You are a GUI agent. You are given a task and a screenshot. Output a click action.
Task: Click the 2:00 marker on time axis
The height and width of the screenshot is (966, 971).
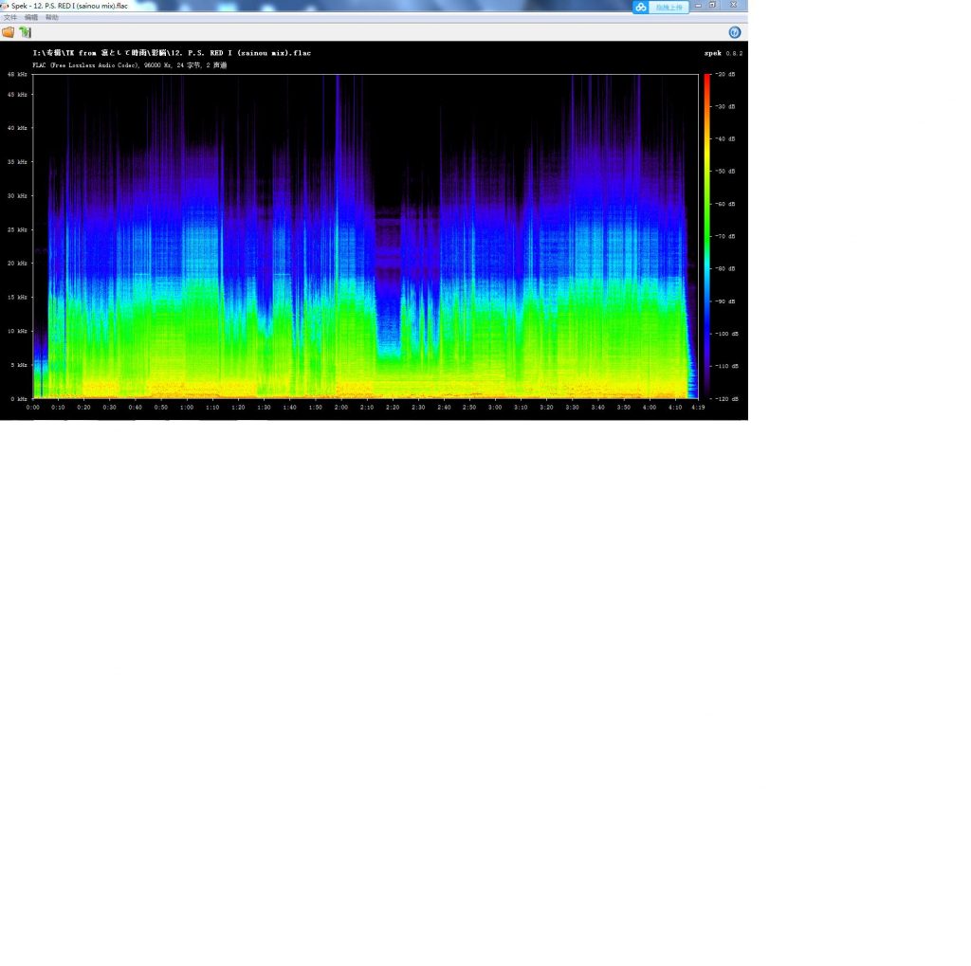[x=341, y=408]
